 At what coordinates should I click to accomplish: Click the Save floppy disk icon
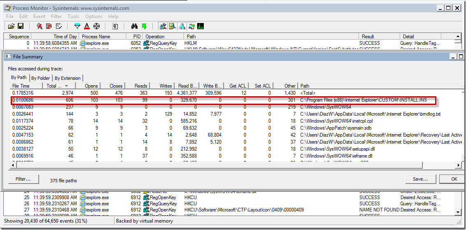click(x=20, y=26)
